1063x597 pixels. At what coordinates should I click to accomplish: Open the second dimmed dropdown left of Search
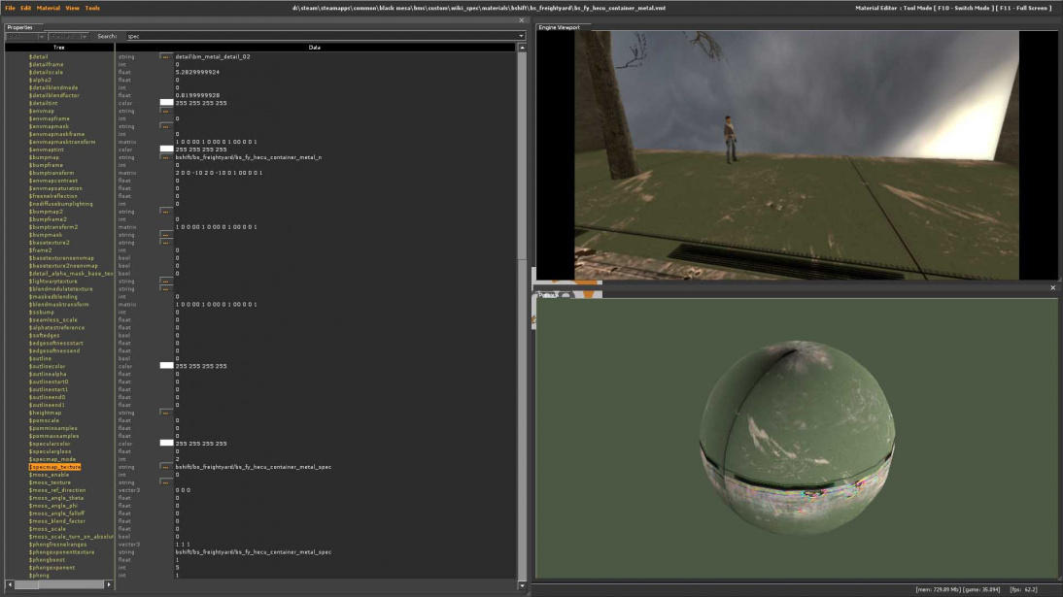(68, 36)
